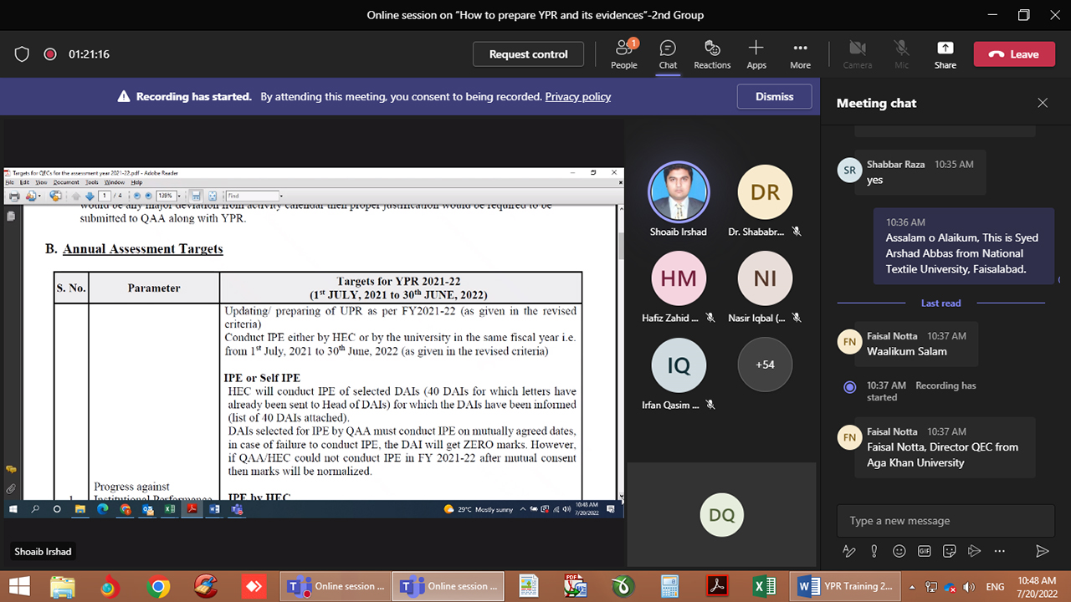Open the text Format options in chat
Viewport: 1071px width, 602px height.
point(849,551)
